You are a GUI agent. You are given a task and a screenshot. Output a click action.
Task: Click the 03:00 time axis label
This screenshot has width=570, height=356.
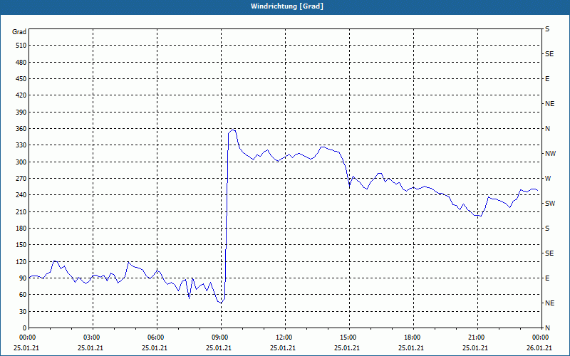(x=90, y=337)
